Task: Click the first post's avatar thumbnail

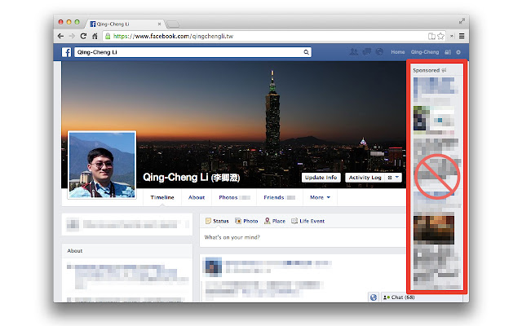Action: (x=214, y=267)
